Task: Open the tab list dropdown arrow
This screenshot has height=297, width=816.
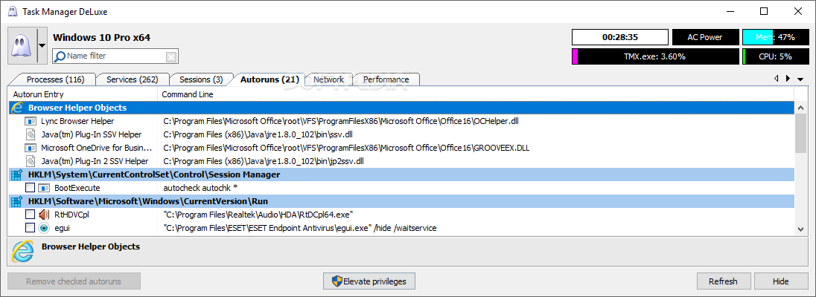Action: point(800,79)
